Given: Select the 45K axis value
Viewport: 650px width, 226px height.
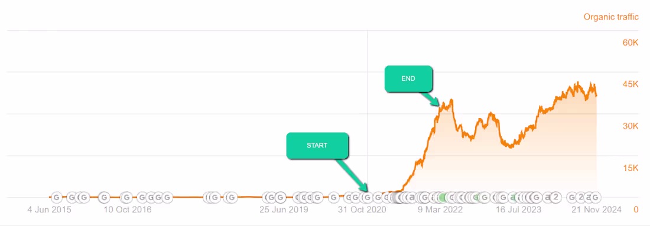Looking at the screenshot, I should 630,84.
